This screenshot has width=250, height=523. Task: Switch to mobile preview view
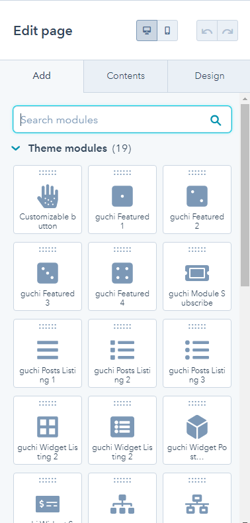pyautogui.click(x=167, y=30)
